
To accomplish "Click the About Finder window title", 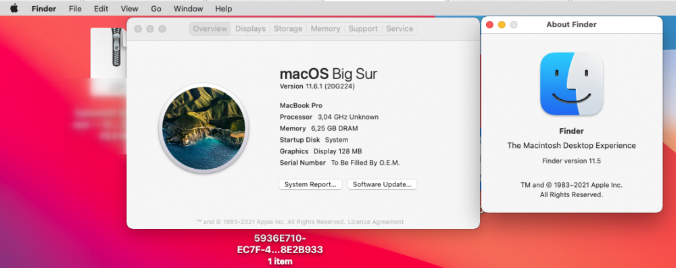I will [571, 24].
